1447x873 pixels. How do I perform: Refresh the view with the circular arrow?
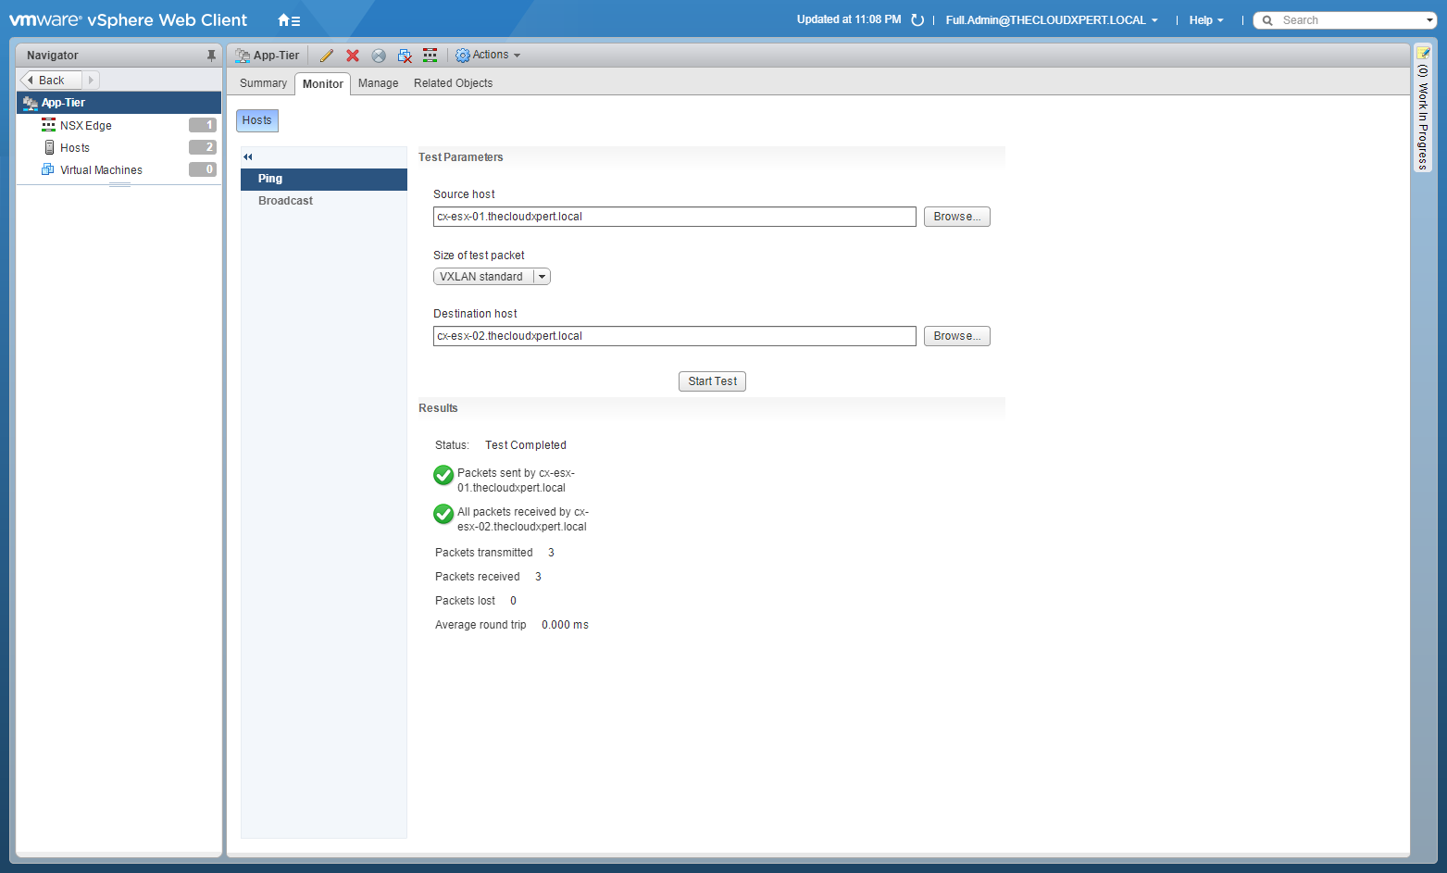coord(917,20)
